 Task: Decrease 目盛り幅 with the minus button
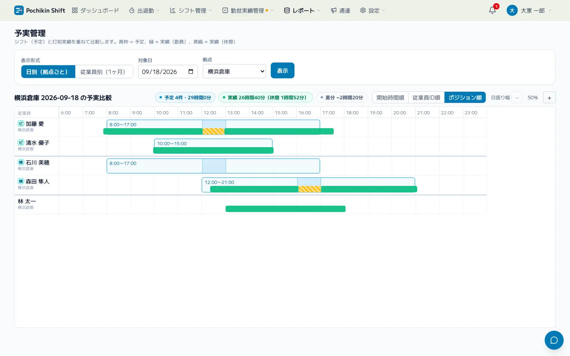517,97
